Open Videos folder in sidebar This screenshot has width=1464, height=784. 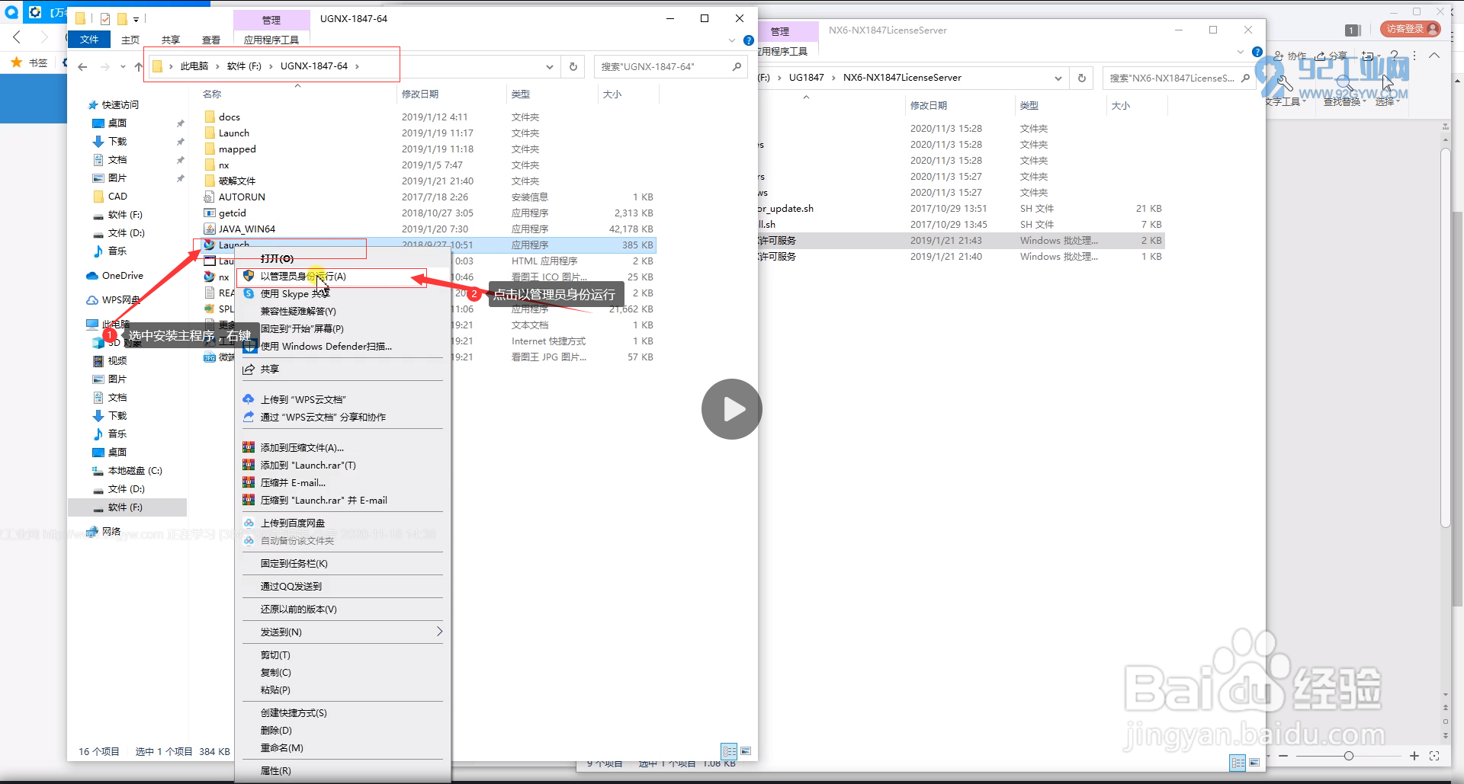[x=117, y=360]
